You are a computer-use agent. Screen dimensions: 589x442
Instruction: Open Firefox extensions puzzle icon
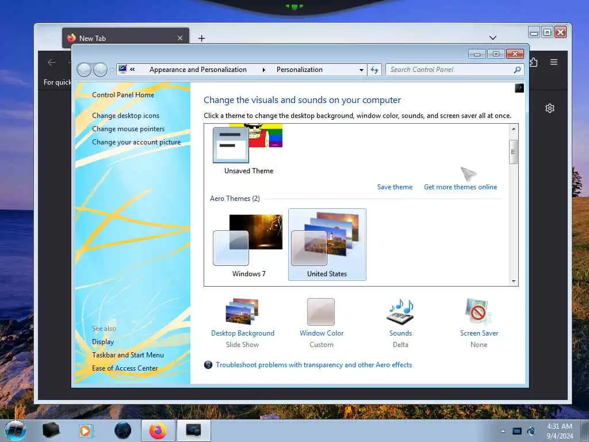coord(533,62)
